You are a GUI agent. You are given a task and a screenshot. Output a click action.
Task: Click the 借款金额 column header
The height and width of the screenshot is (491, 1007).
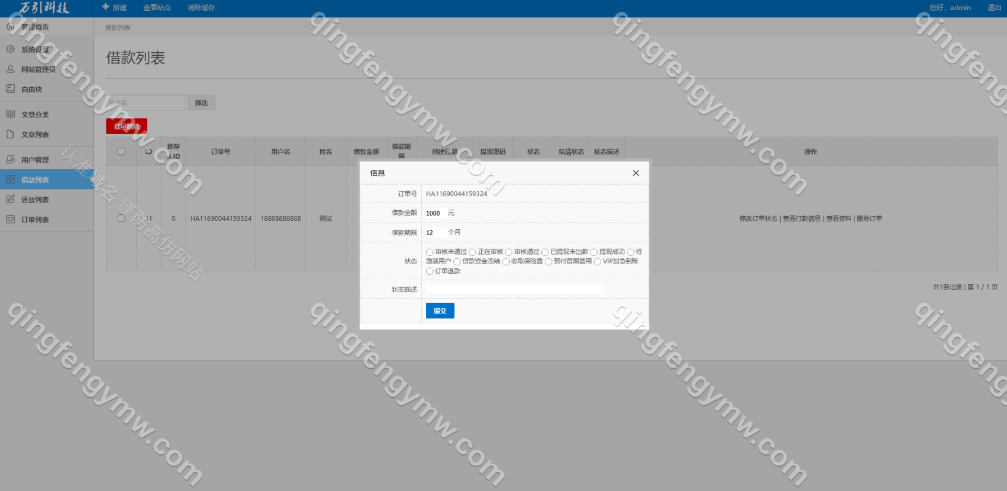(366, 152)
